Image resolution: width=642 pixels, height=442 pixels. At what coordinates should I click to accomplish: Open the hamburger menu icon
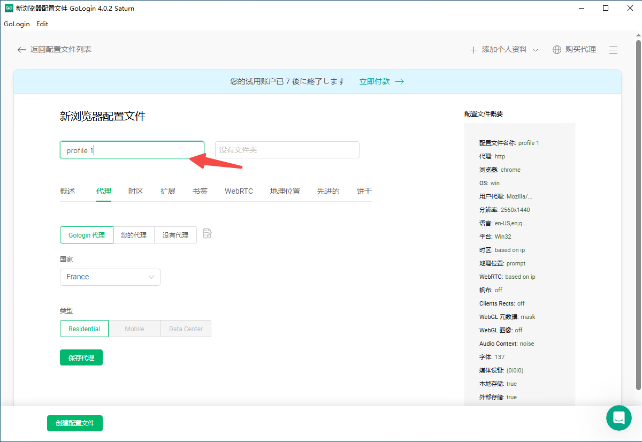(x=613, y=50)
